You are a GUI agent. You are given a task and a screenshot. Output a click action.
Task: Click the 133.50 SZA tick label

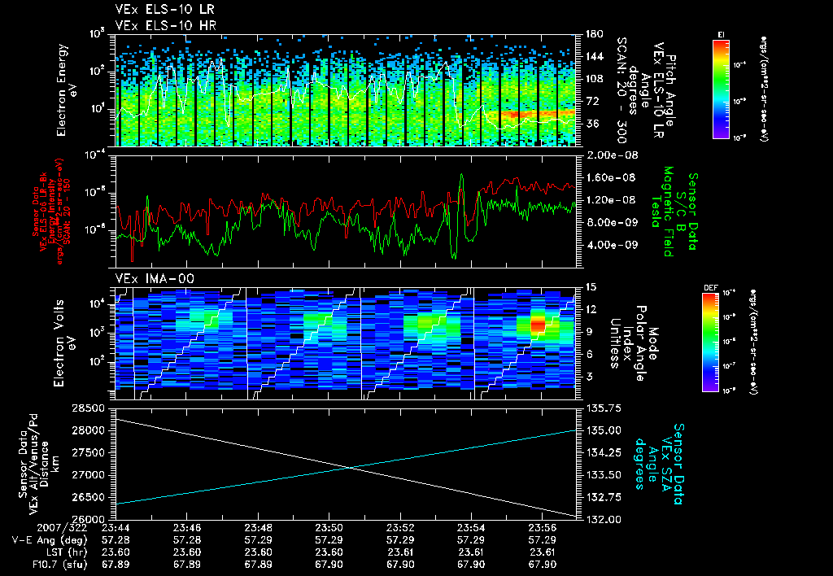point(604,475)
